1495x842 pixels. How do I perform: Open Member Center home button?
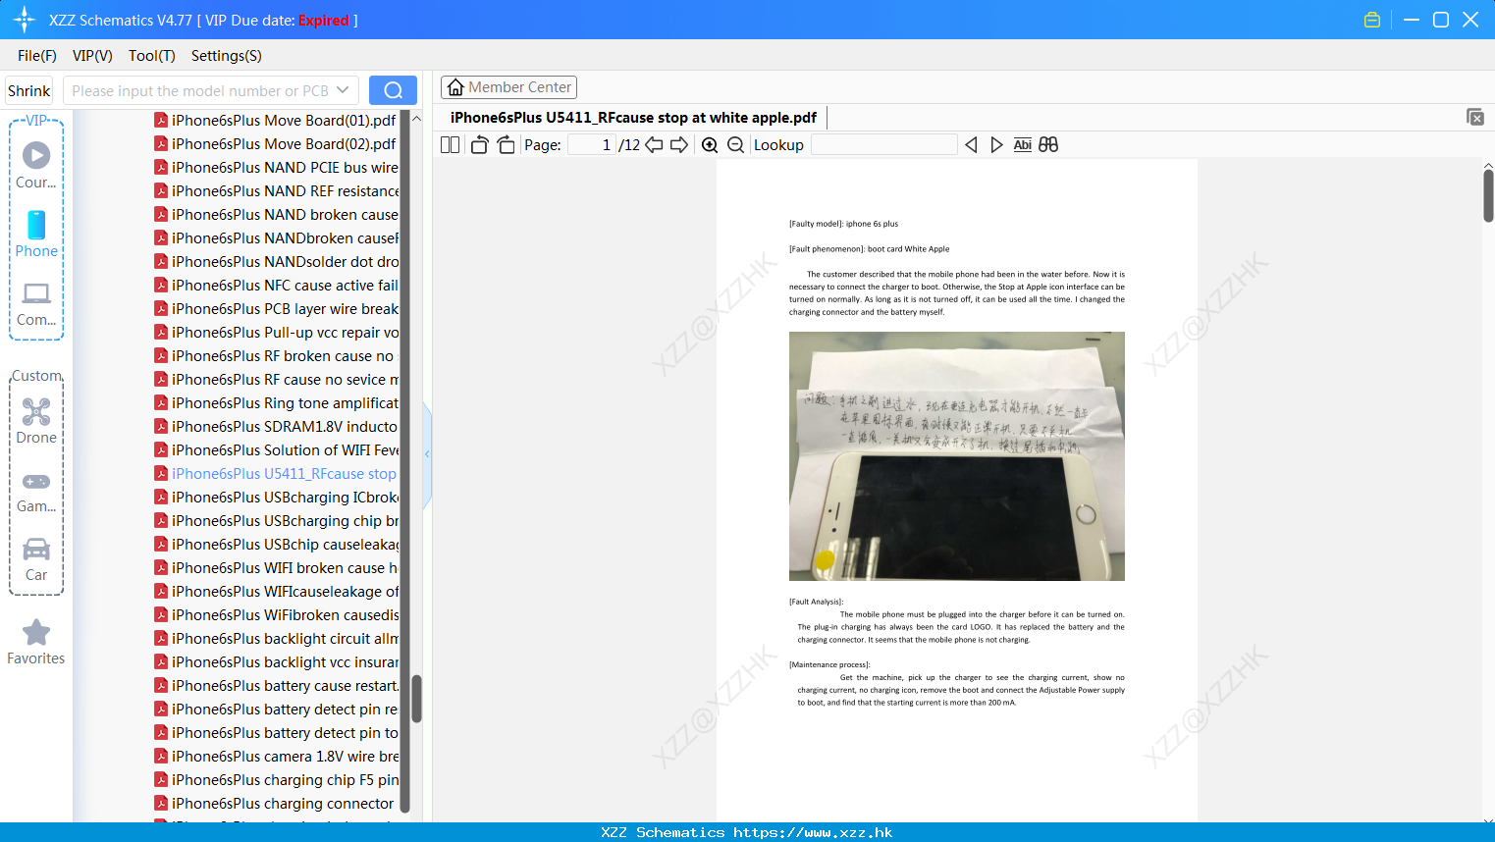(x=508, y=87)
